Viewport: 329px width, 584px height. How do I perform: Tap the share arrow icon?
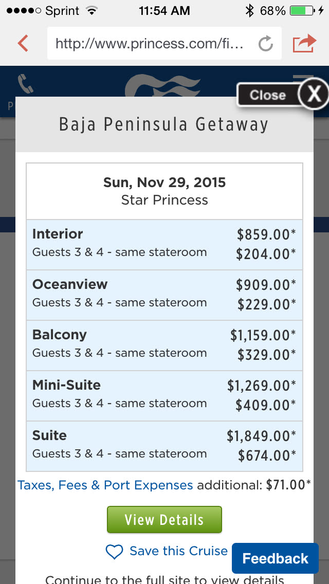tap(304, 43)
